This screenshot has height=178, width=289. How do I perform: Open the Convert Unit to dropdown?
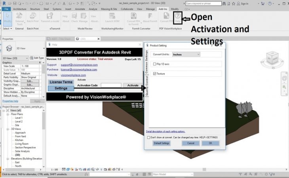coord(186,55)
